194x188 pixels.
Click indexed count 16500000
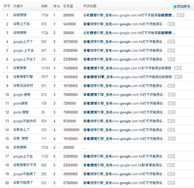(70, 77)
